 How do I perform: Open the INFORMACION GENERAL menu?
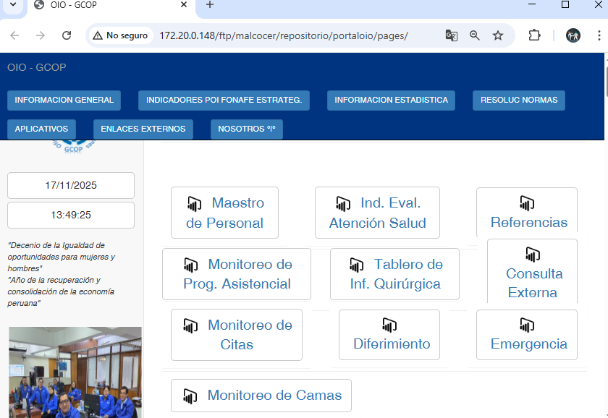tap(64, 101)
